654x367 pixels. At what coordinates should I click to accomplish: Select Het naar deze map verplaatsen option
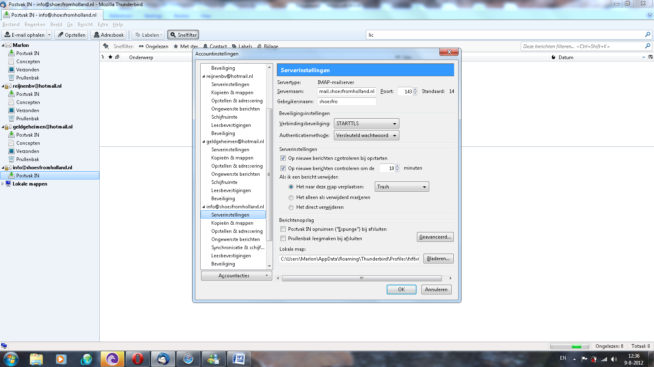click(x=291, y=187)
